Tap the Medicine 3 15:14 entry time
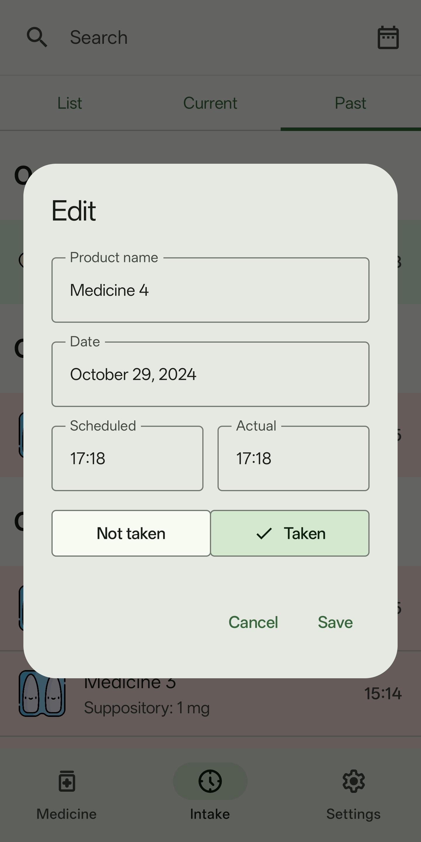Screen dimensions: 421x842 tap(383, 693)
